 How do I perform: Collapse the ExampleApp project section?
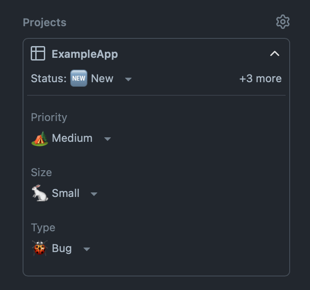[274, 54]
